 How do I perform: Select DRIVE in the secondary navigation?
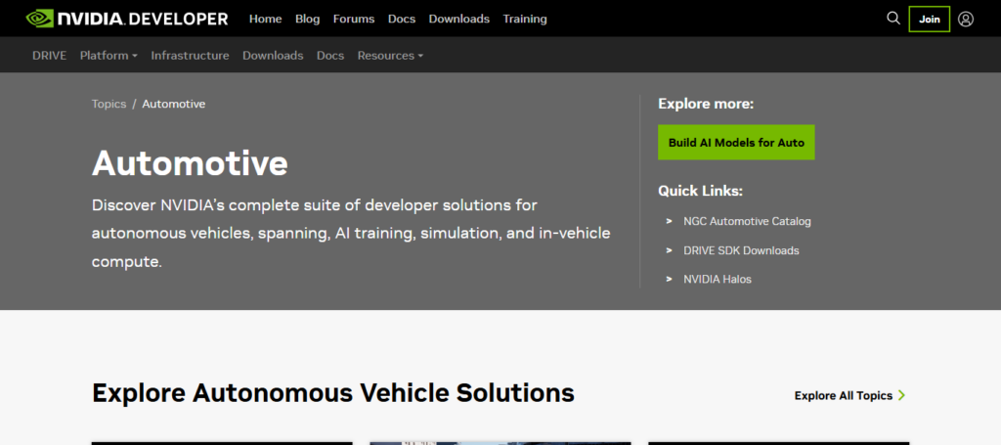click(49, 56)
